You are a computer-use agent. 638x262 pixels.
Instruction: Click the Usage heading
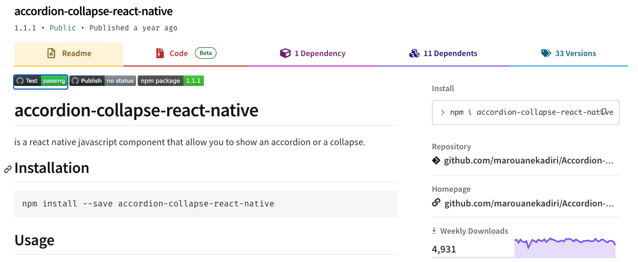point(34,241)
